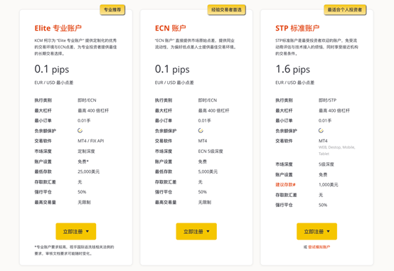394x271 pixels.
Task: Click 即时/ECN value in Elite card
Action: tap(87, 100)
